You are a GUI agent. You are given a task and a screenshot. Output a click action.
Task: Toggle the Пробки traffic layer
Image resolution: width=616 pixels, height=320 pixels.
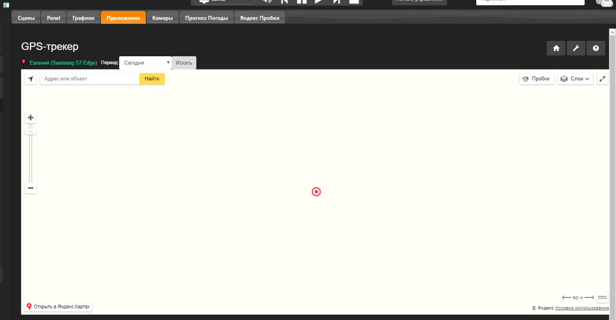(x=537, y=79)
